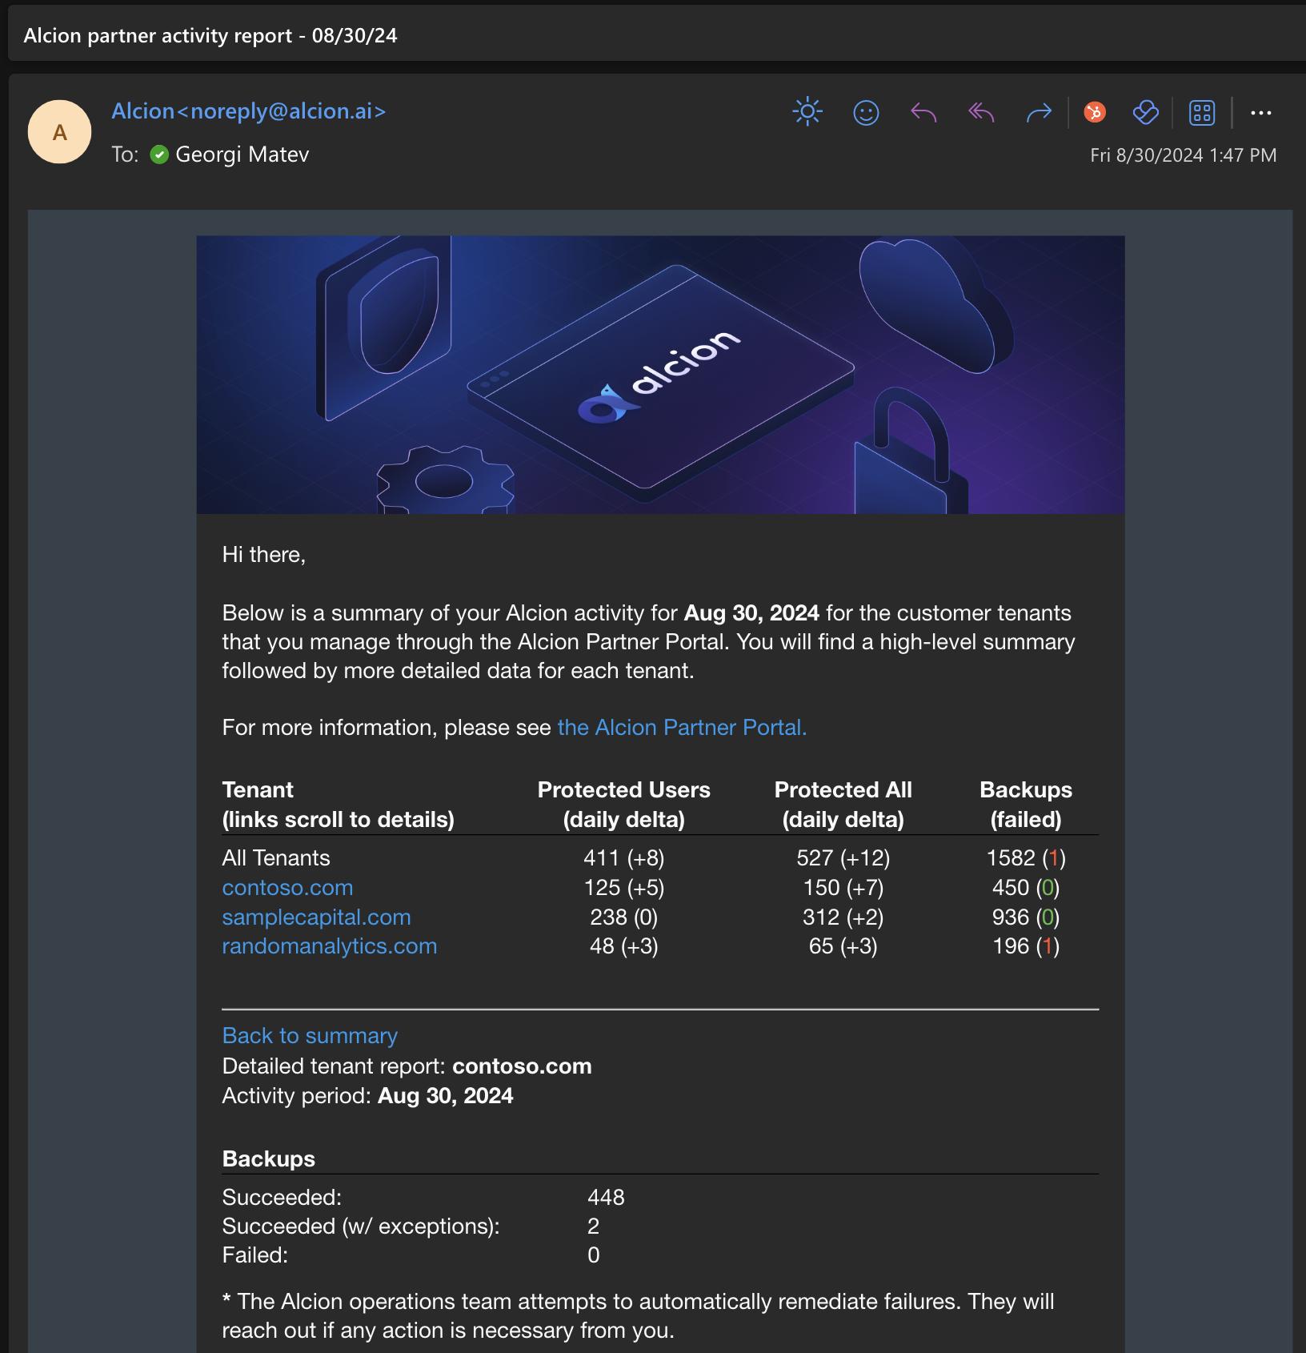Select contoso.com protected all 150 (+7)

843,887
